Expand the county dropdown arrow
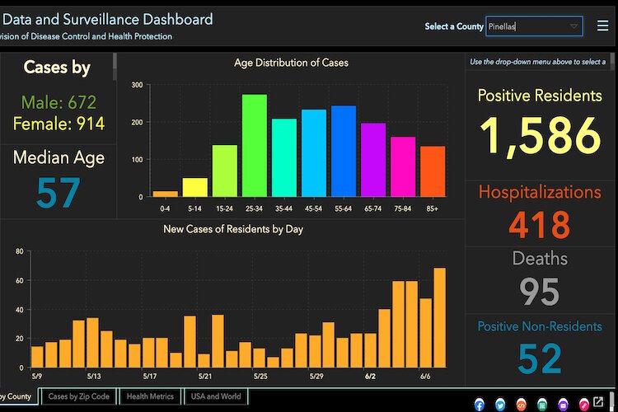The width and height of the screenshot is (618, 412). [x=574, y=26]
